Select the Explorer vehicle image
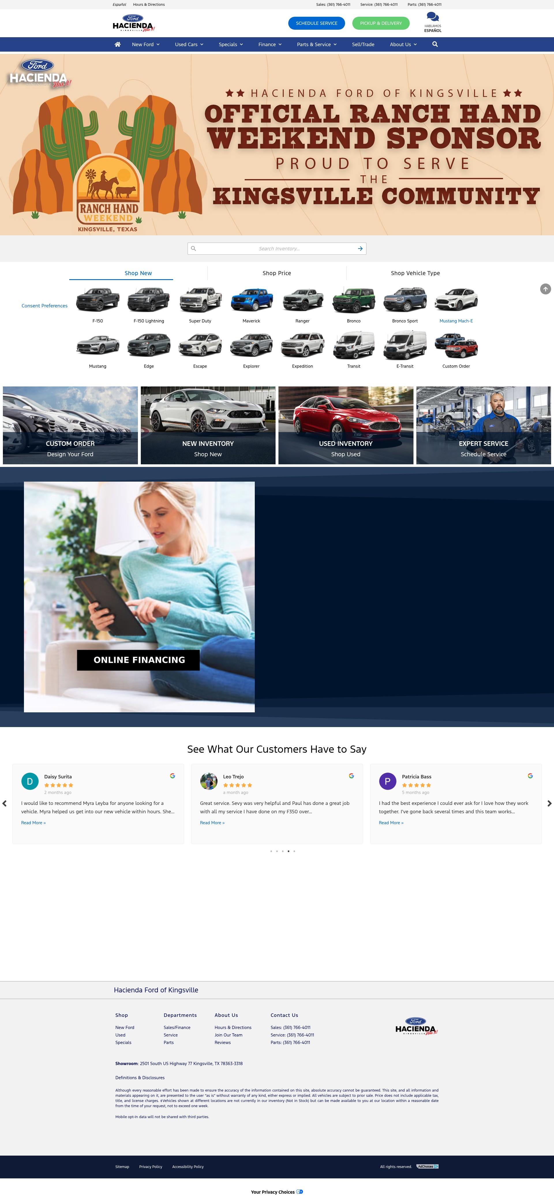554x1198 pixels. click(x=252, y=345)
